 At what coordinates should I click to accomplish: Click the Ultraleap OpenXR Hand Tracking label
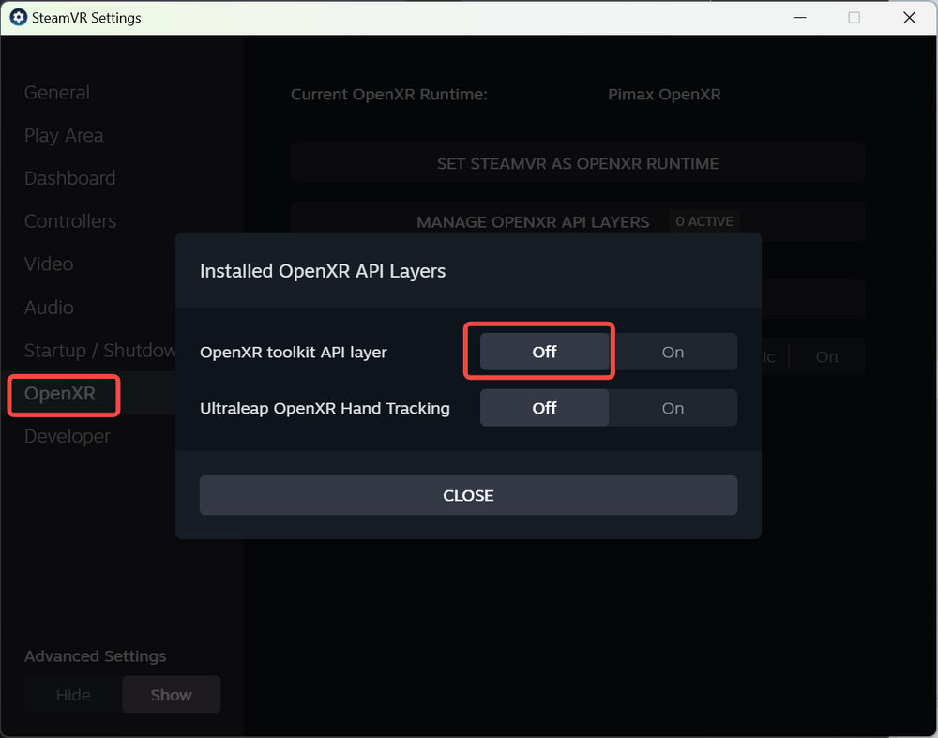click(x=325, y=409)
